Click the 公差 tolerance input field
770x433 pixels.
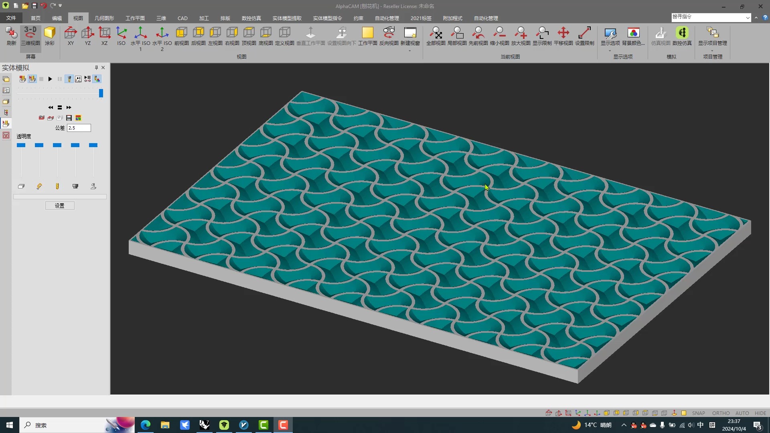tap(79, 128)
